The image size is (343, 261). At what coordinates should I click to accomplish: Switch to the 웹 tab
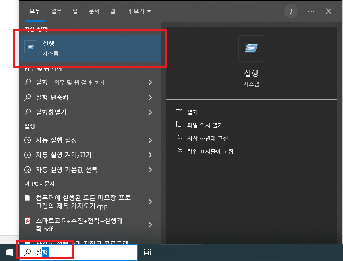coord(113,11)
